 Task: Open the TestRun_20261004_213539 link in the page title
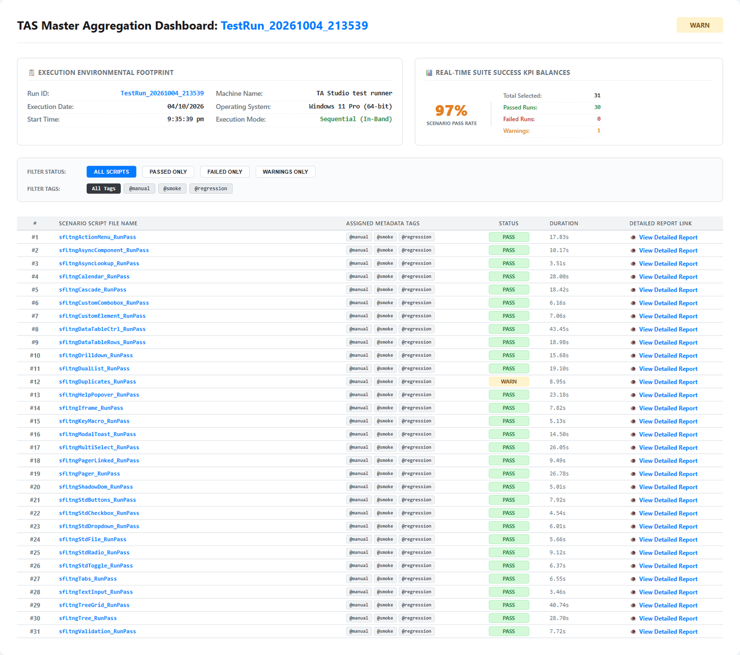point(295,26)
